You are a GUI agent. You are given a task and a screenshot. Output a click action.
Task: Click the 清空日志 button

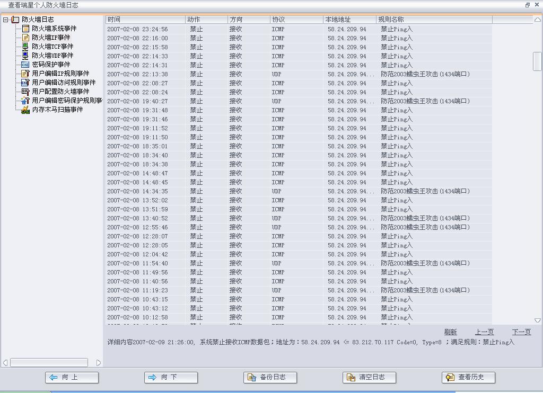point(369,378)
